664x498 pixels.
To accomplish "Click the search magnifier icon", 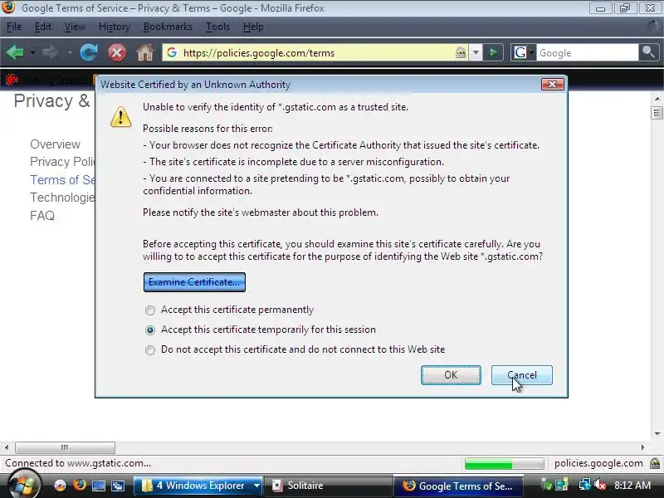I will point(648,52).
